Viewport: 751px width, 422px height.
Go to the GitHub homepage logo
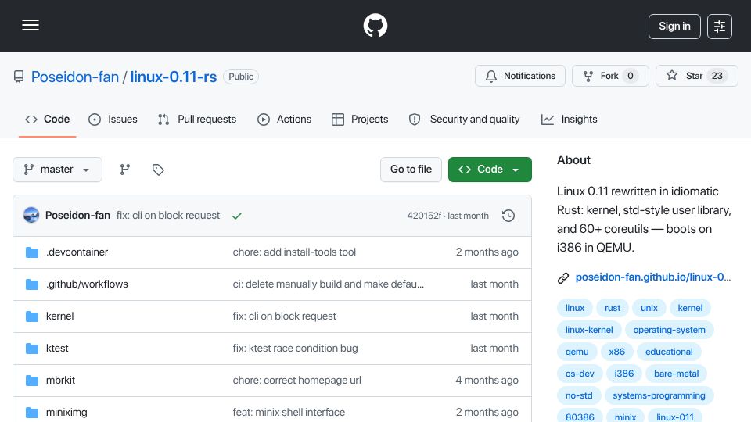point(375,25)
